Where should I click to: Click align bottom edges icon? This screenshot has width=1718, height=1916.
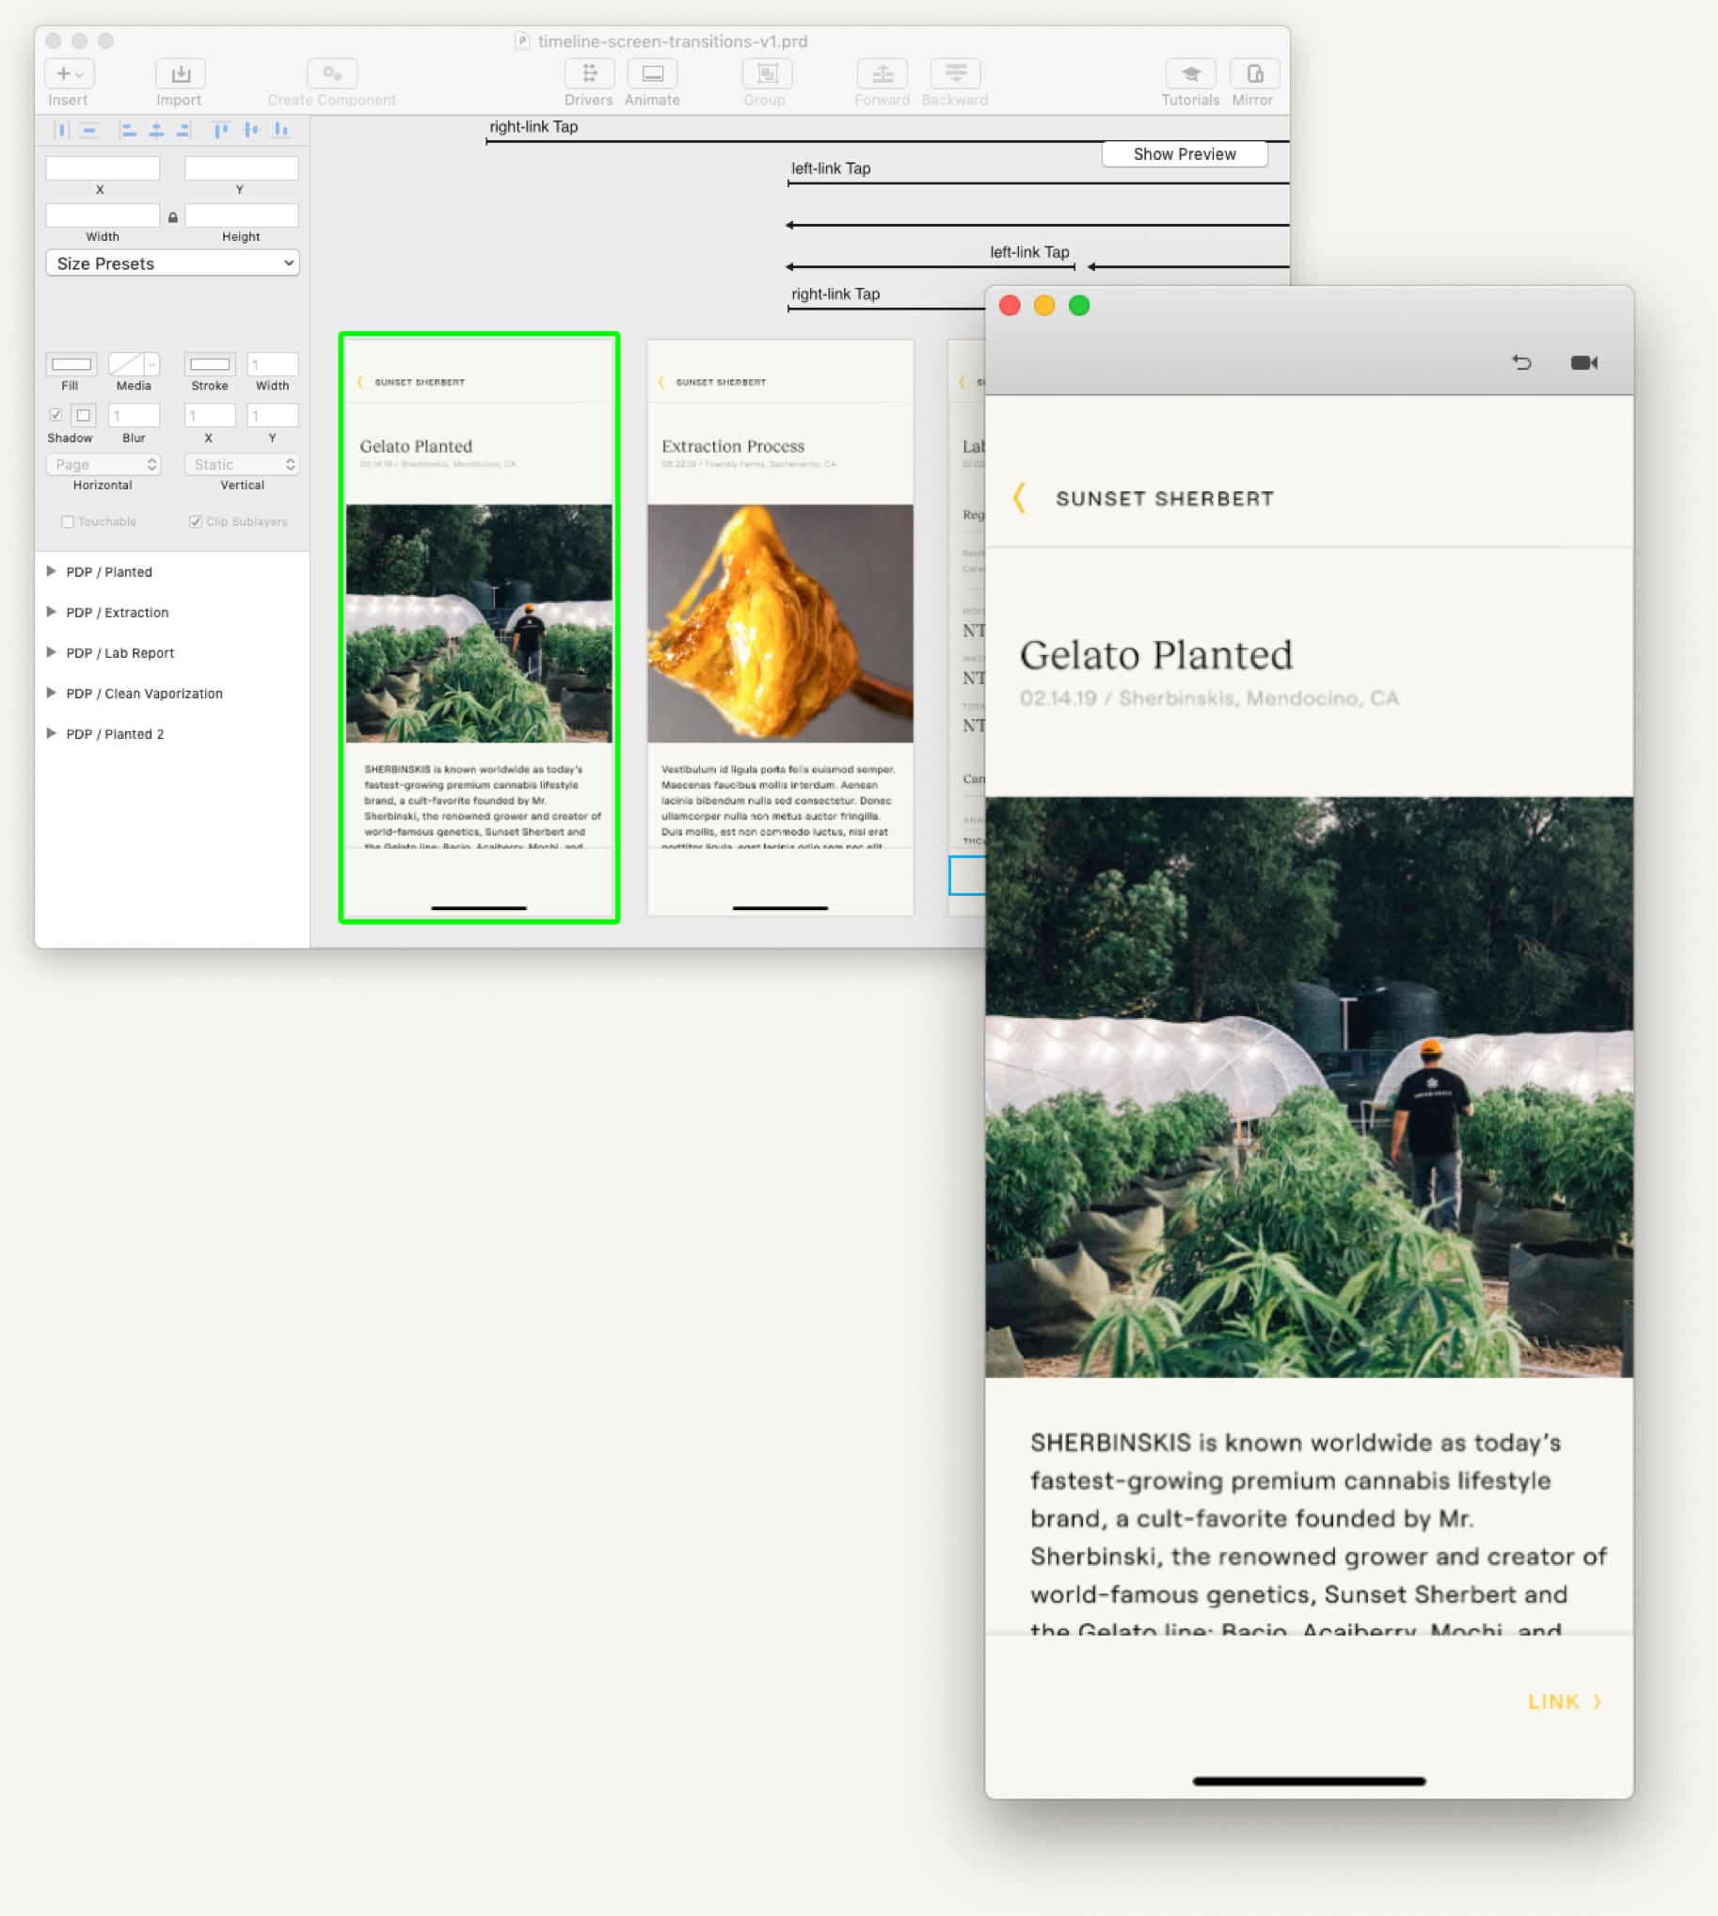click(281, 130)
